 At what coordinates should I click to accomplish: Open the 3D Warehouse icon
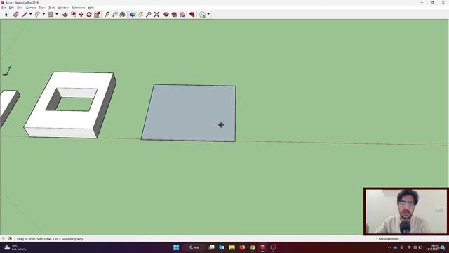click(x=166, y=14)
